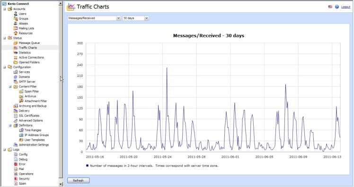Click the SSL Certificates icon
The height and width of the screenshot is (187, 354).
coord(16,116)
